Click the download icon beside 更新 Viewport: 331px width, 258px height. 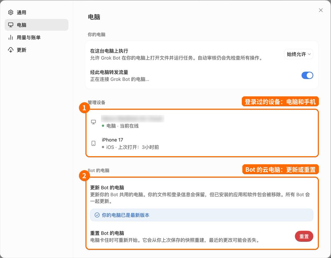11,50
